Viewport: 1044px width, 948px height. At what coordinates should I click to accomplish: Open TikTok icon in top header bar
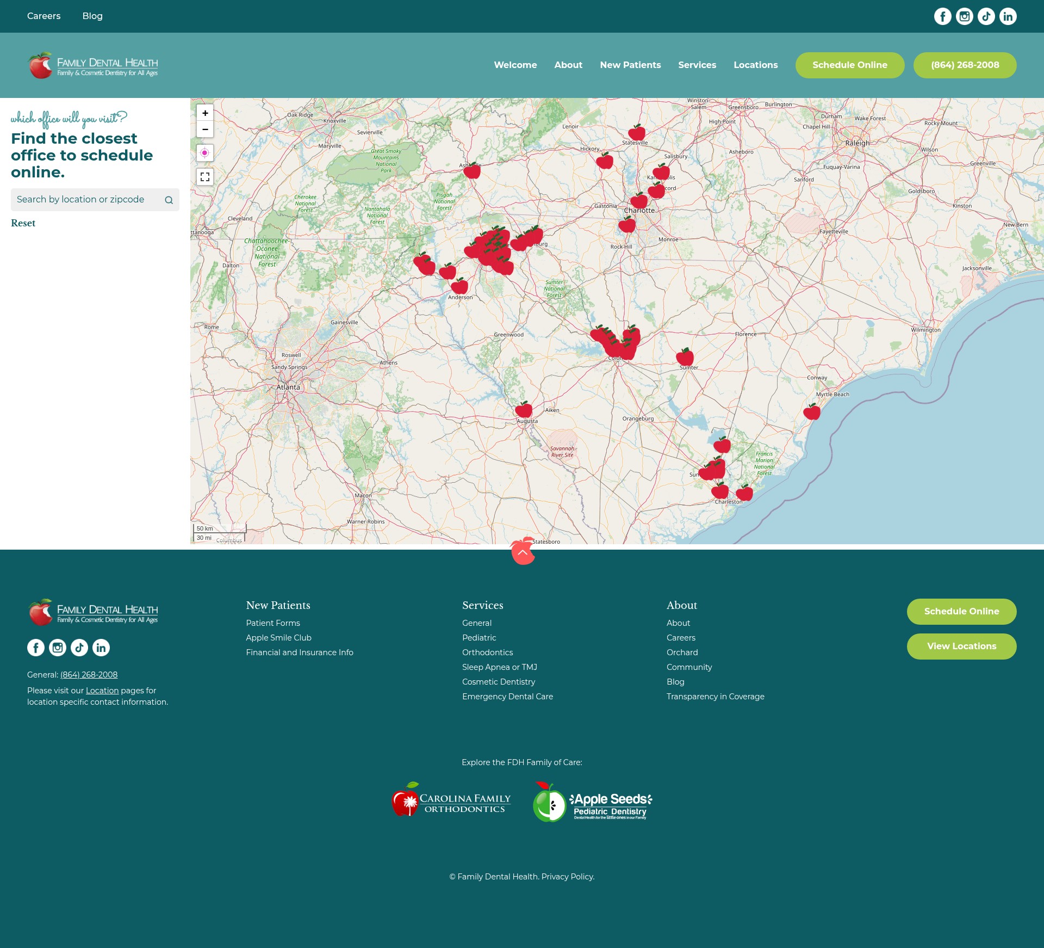click(986, 16)
